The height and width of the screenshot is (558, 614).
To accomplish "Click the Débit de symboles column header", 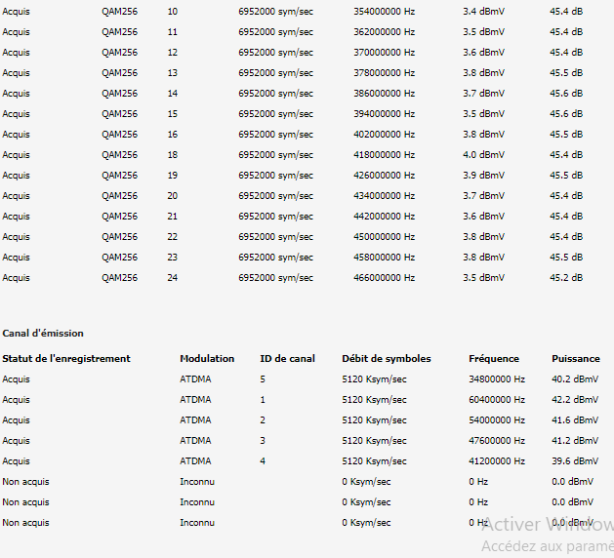I will coord(386,359).
